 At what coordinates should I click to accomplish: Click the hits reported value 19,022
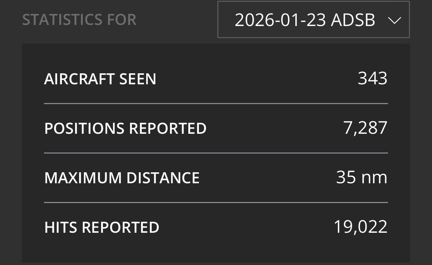[x=361, y=227]
